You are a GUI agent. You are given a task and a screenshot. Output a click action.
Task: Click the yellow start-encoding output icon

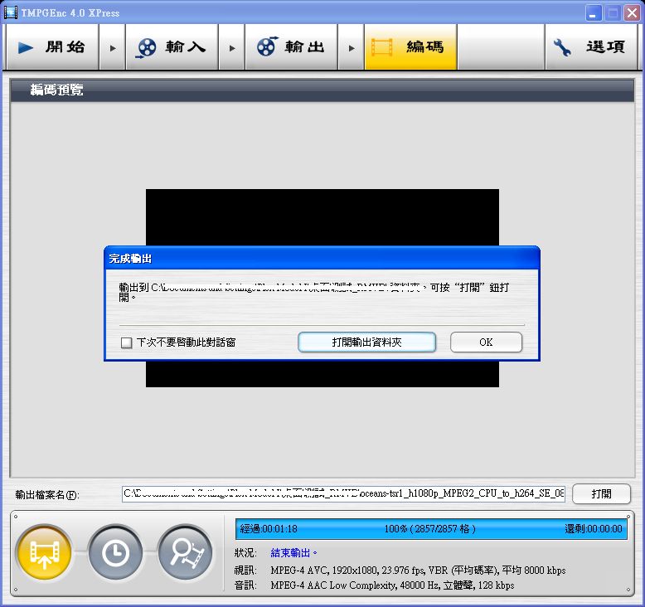[x=44, y=552]
